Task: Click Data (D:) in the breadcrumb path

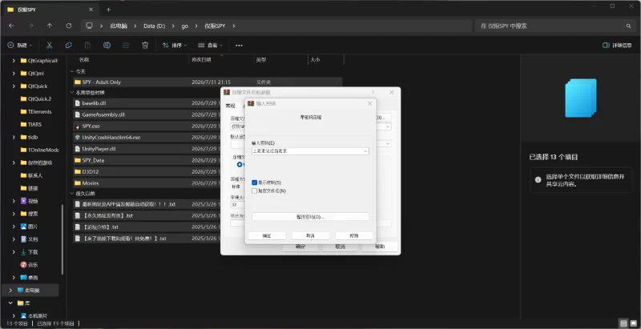Action: (154, 26)
